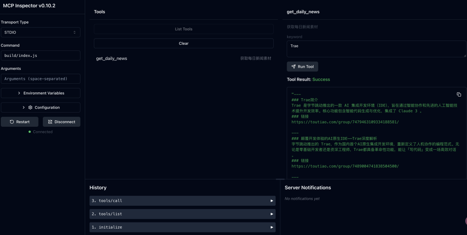The image size is (467, 235).
Task: Click the panel divider handle above History
Action: point(280,179)
